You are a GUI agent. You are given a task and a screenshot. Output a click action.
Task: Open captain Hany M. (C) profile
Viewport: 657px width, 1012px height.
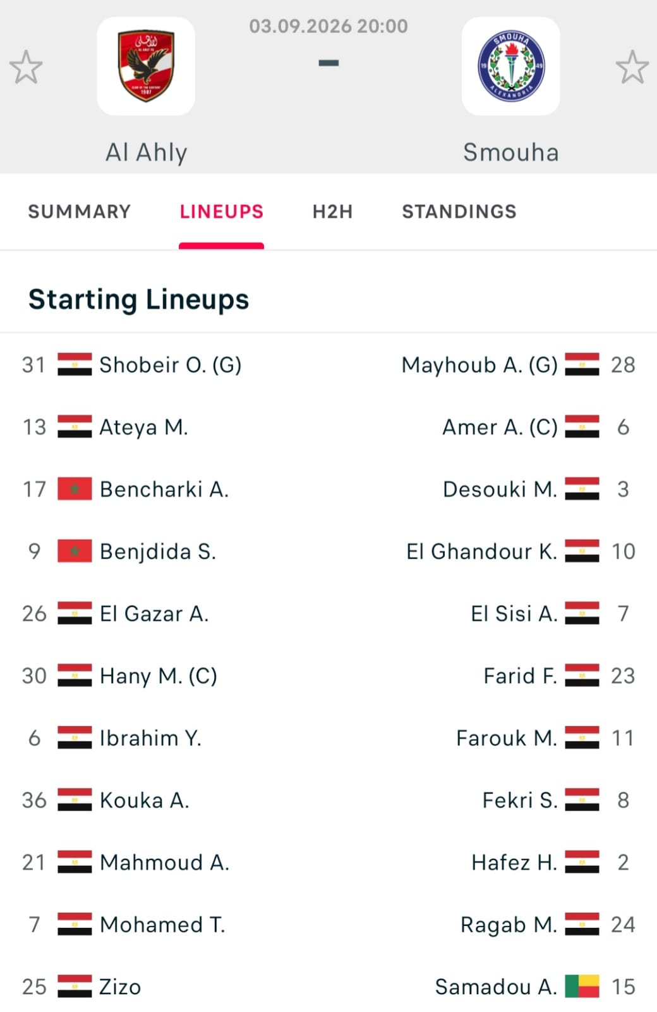tap(159, 676)
